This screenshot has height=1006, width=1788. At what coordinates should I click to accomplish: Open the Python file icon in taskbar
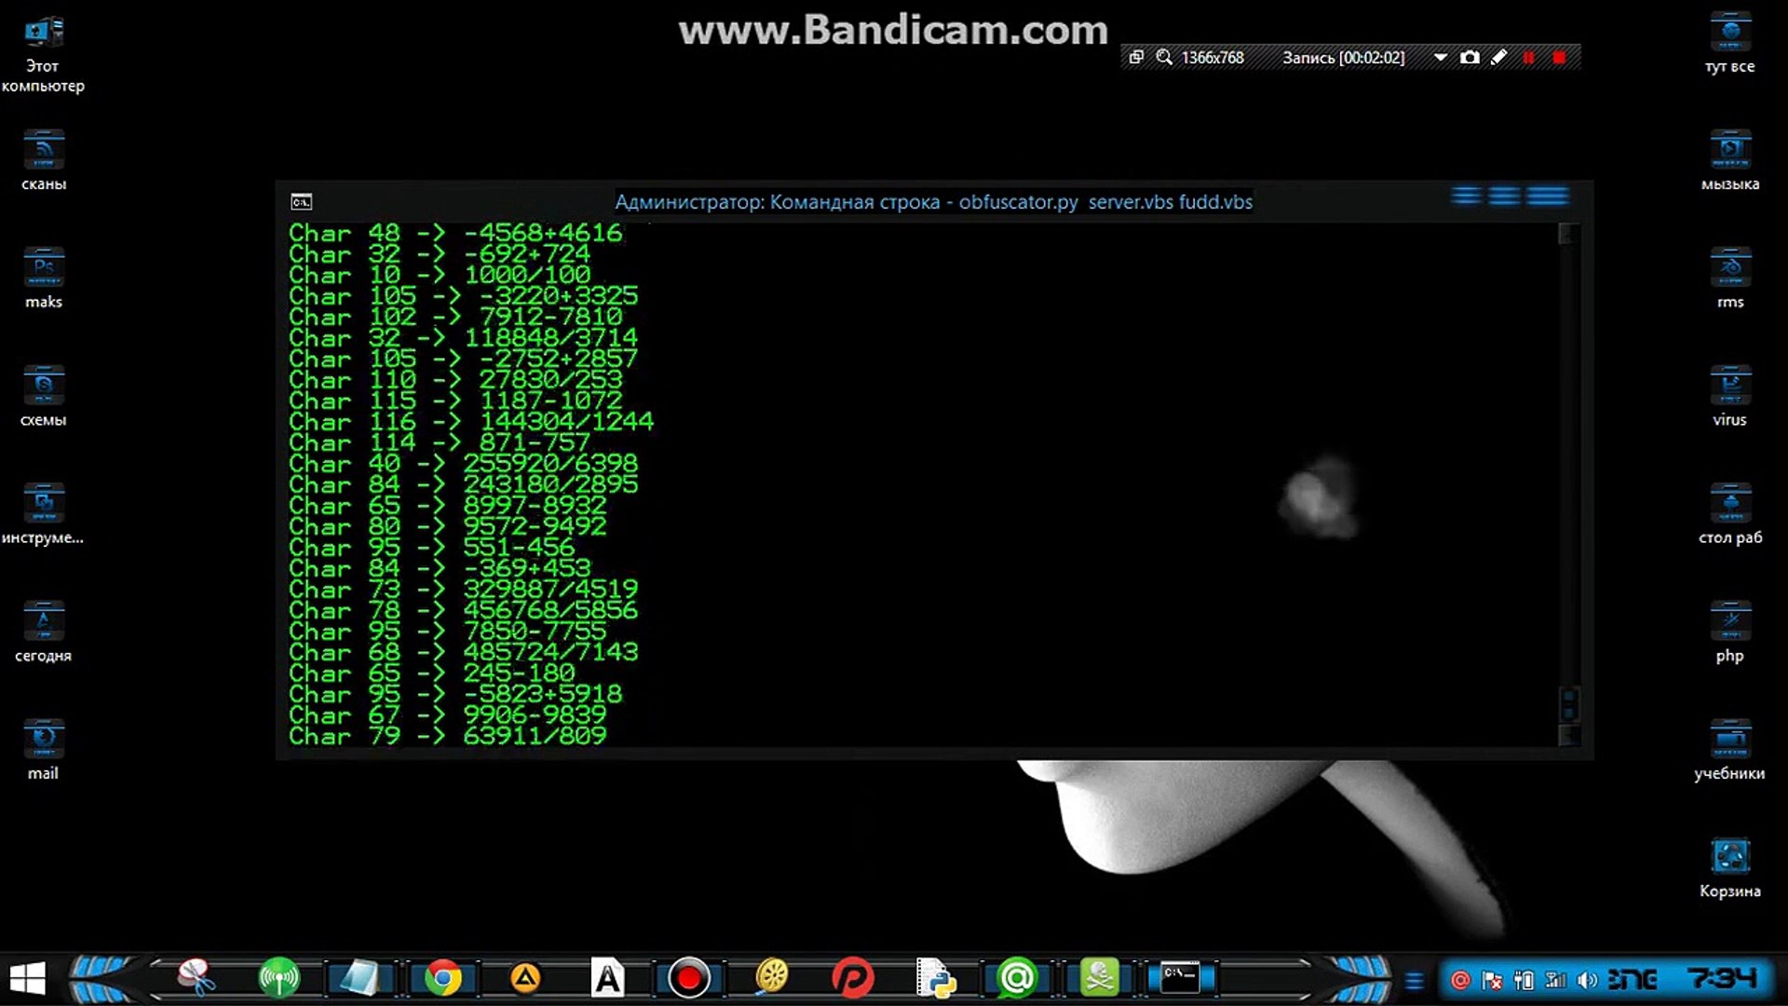936,978
